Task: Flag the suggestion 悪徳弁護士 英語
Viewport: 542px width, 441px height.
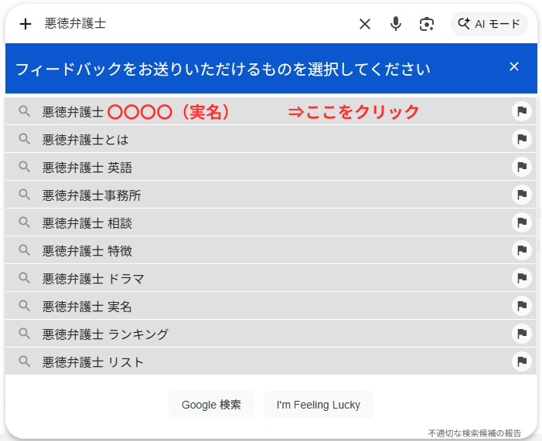Action: [522, 167]
